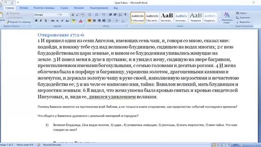Open the Рассылки (Mailings) tab
Screen dimensions: 261x147
79,8
